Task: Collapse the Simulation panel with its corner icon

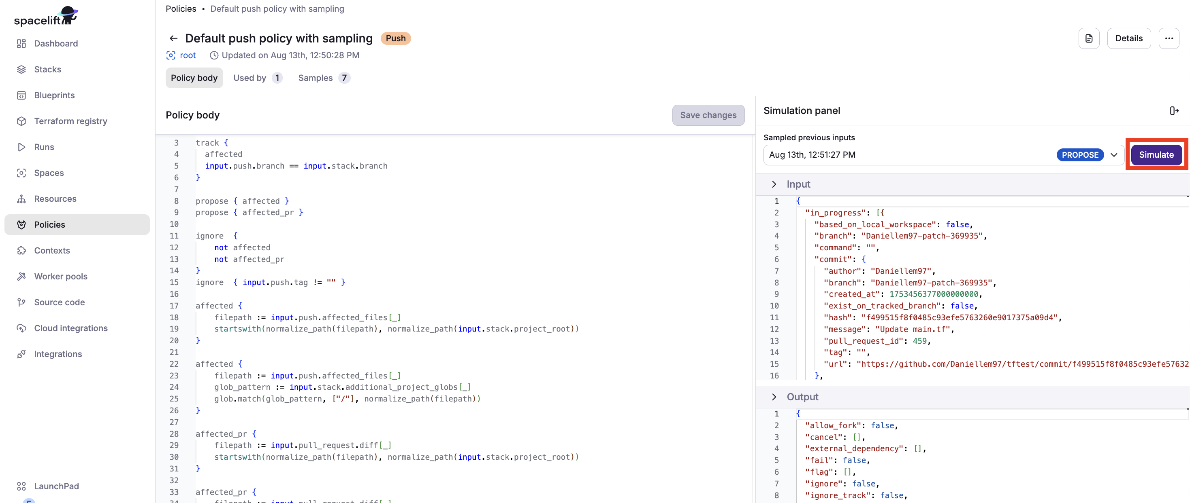Action: coord(1174,111)
